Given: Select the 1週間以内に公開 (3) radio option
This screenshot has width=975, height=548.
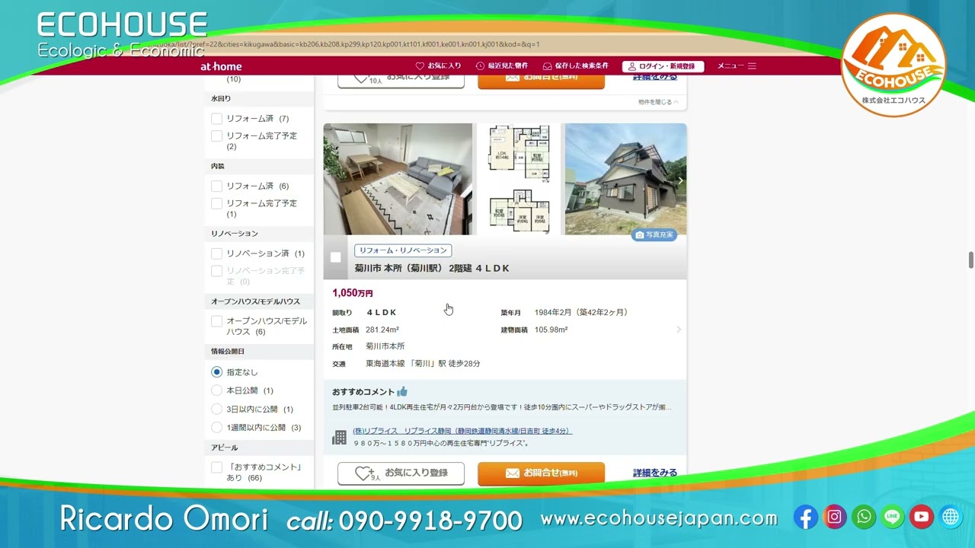Looking at the screenshot, I should tap(216, 428).
